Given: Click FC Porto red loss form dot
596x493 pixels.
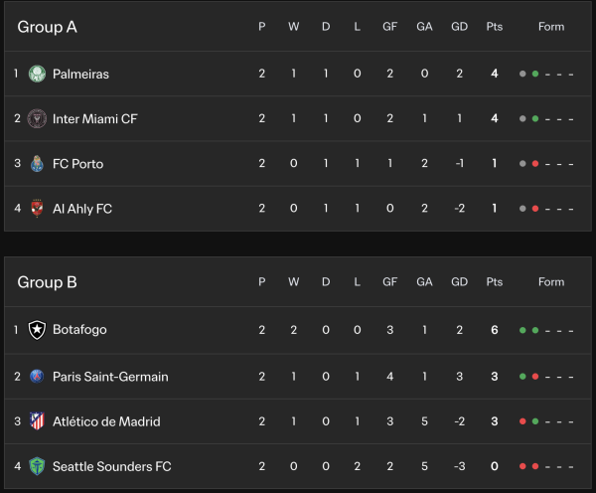Looking at the screenshot, I should point(535,164).
